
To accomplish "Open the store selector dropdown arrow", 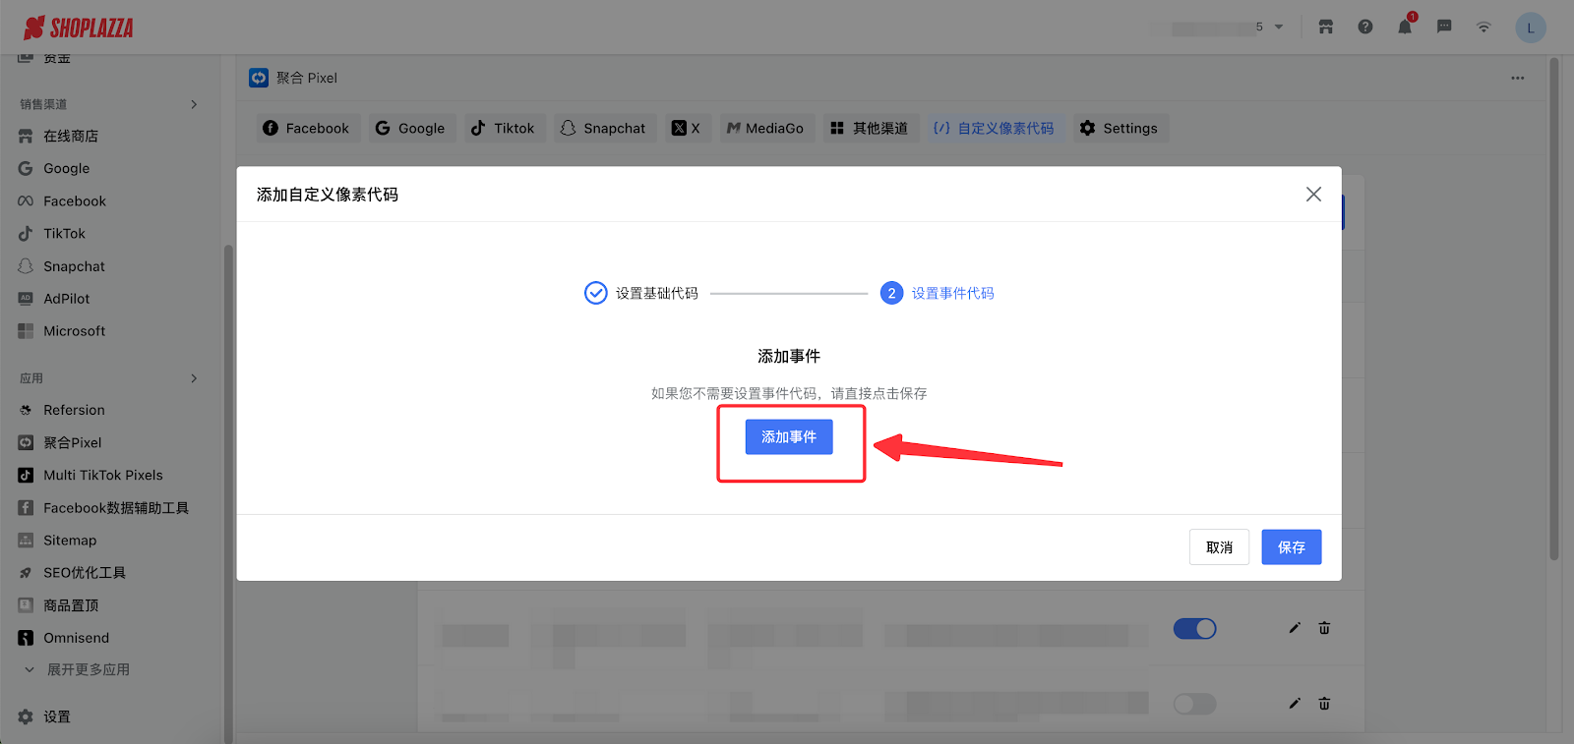I will point(1279,28).
